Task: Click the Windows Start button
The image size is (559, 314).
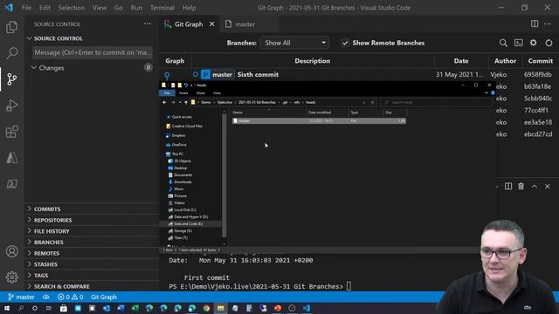Action: (x=7, y=308)
